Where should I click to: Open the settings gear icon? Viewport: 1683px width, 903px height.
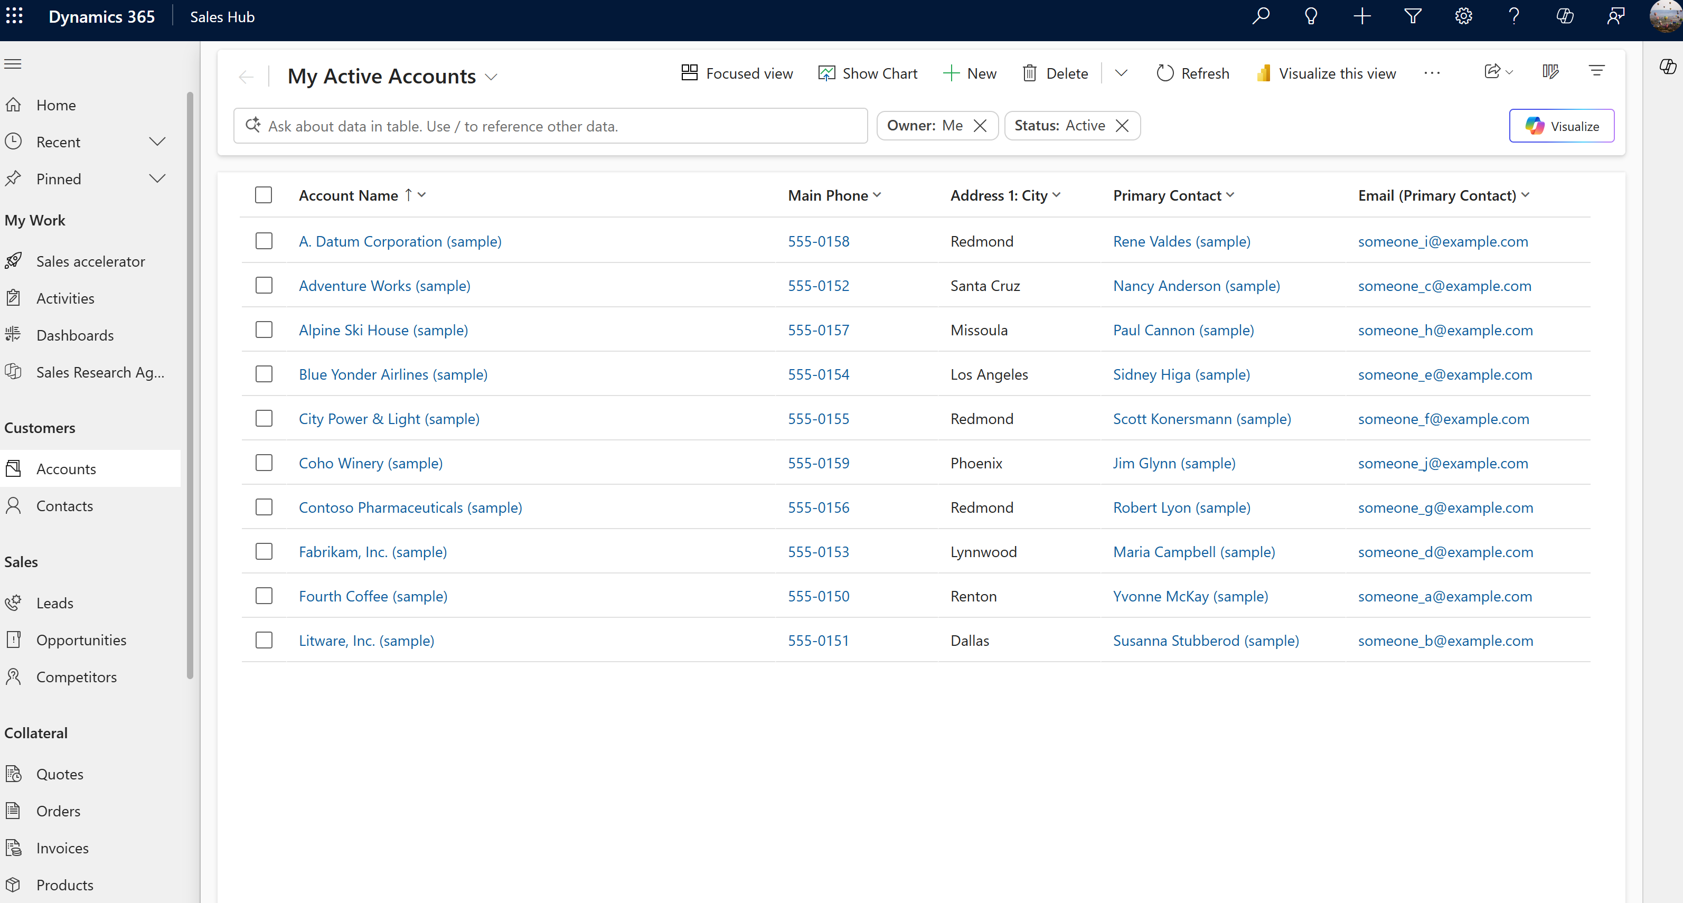tap(1463, 16)
